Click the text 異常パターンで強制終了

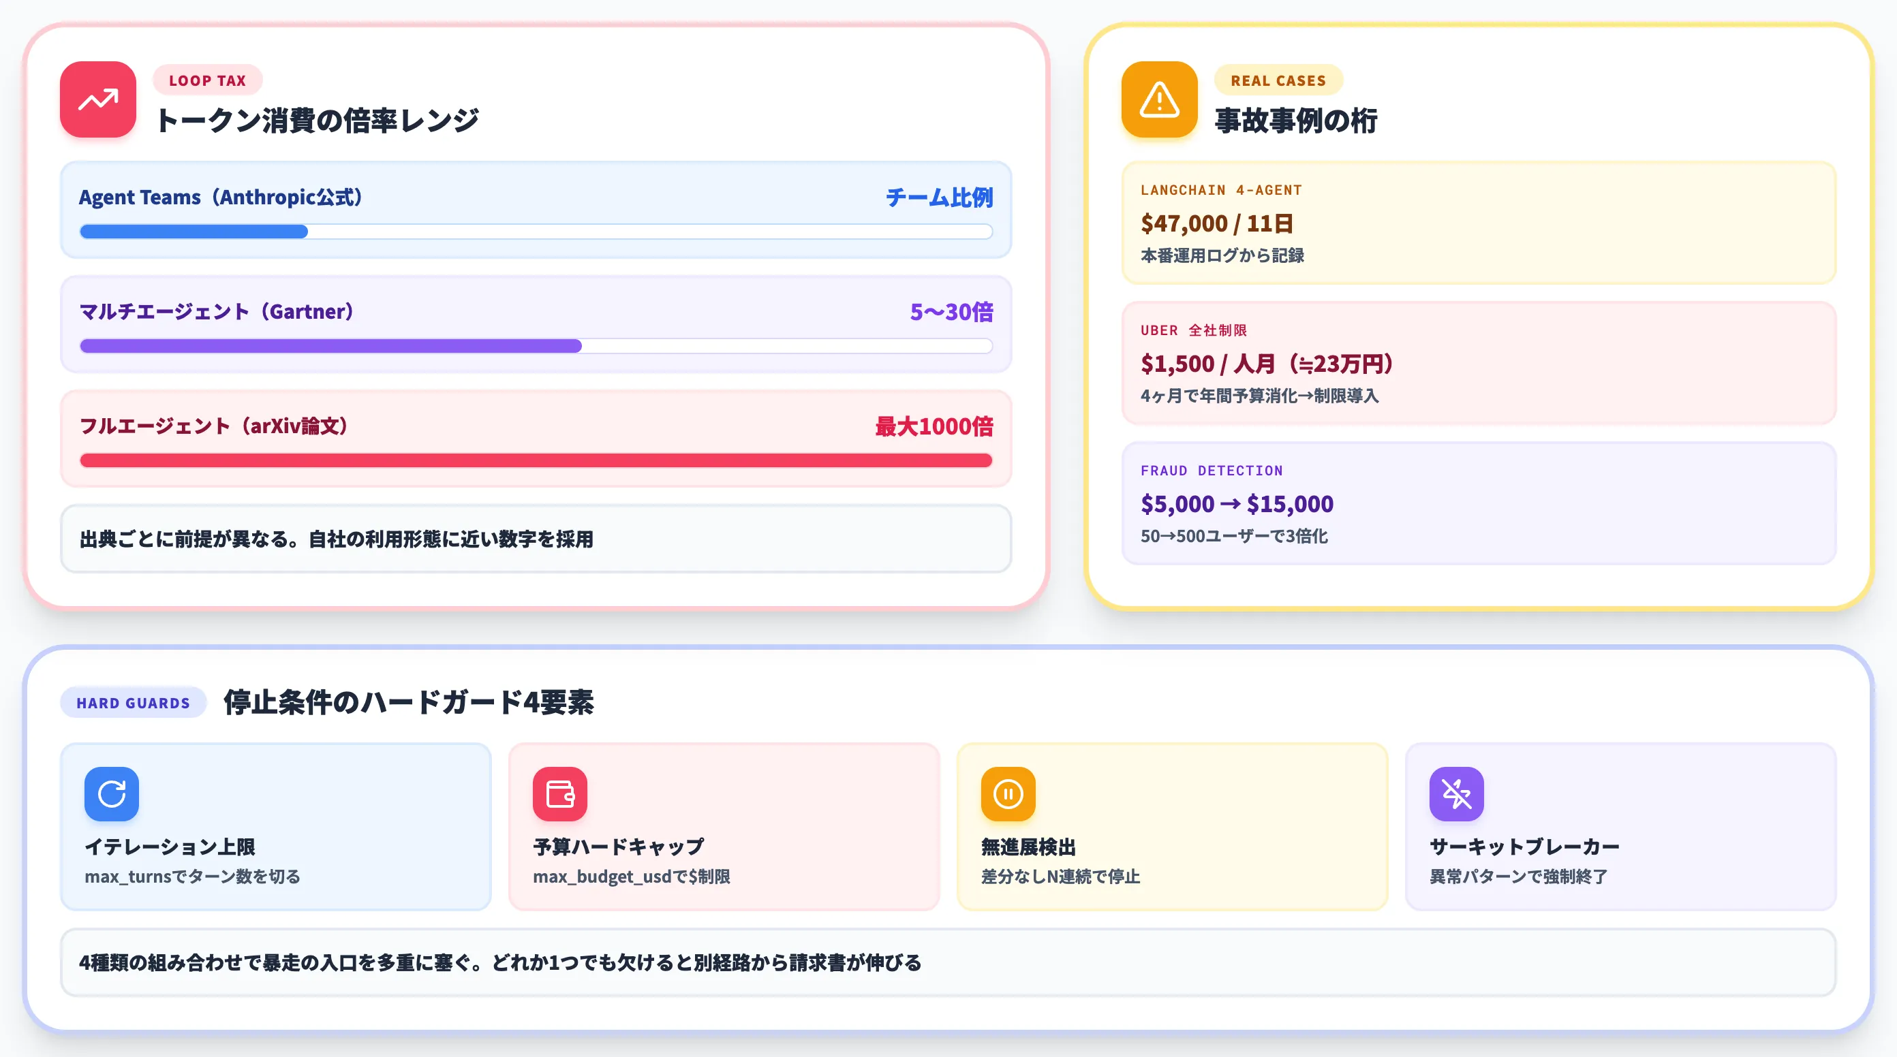tap(1518, 877)
